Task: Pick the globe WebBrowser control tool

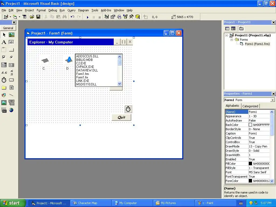Action: 11,110
